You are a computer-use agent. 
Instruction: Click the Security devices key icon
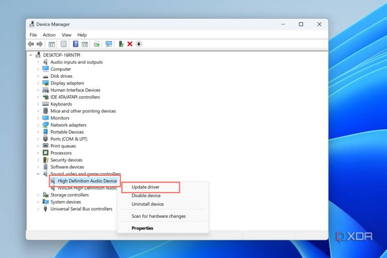(46, 160)
